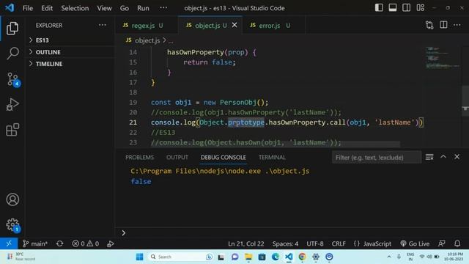469x264 pixels.
Task: Start the Go Live server
Action: click(415, 243)
